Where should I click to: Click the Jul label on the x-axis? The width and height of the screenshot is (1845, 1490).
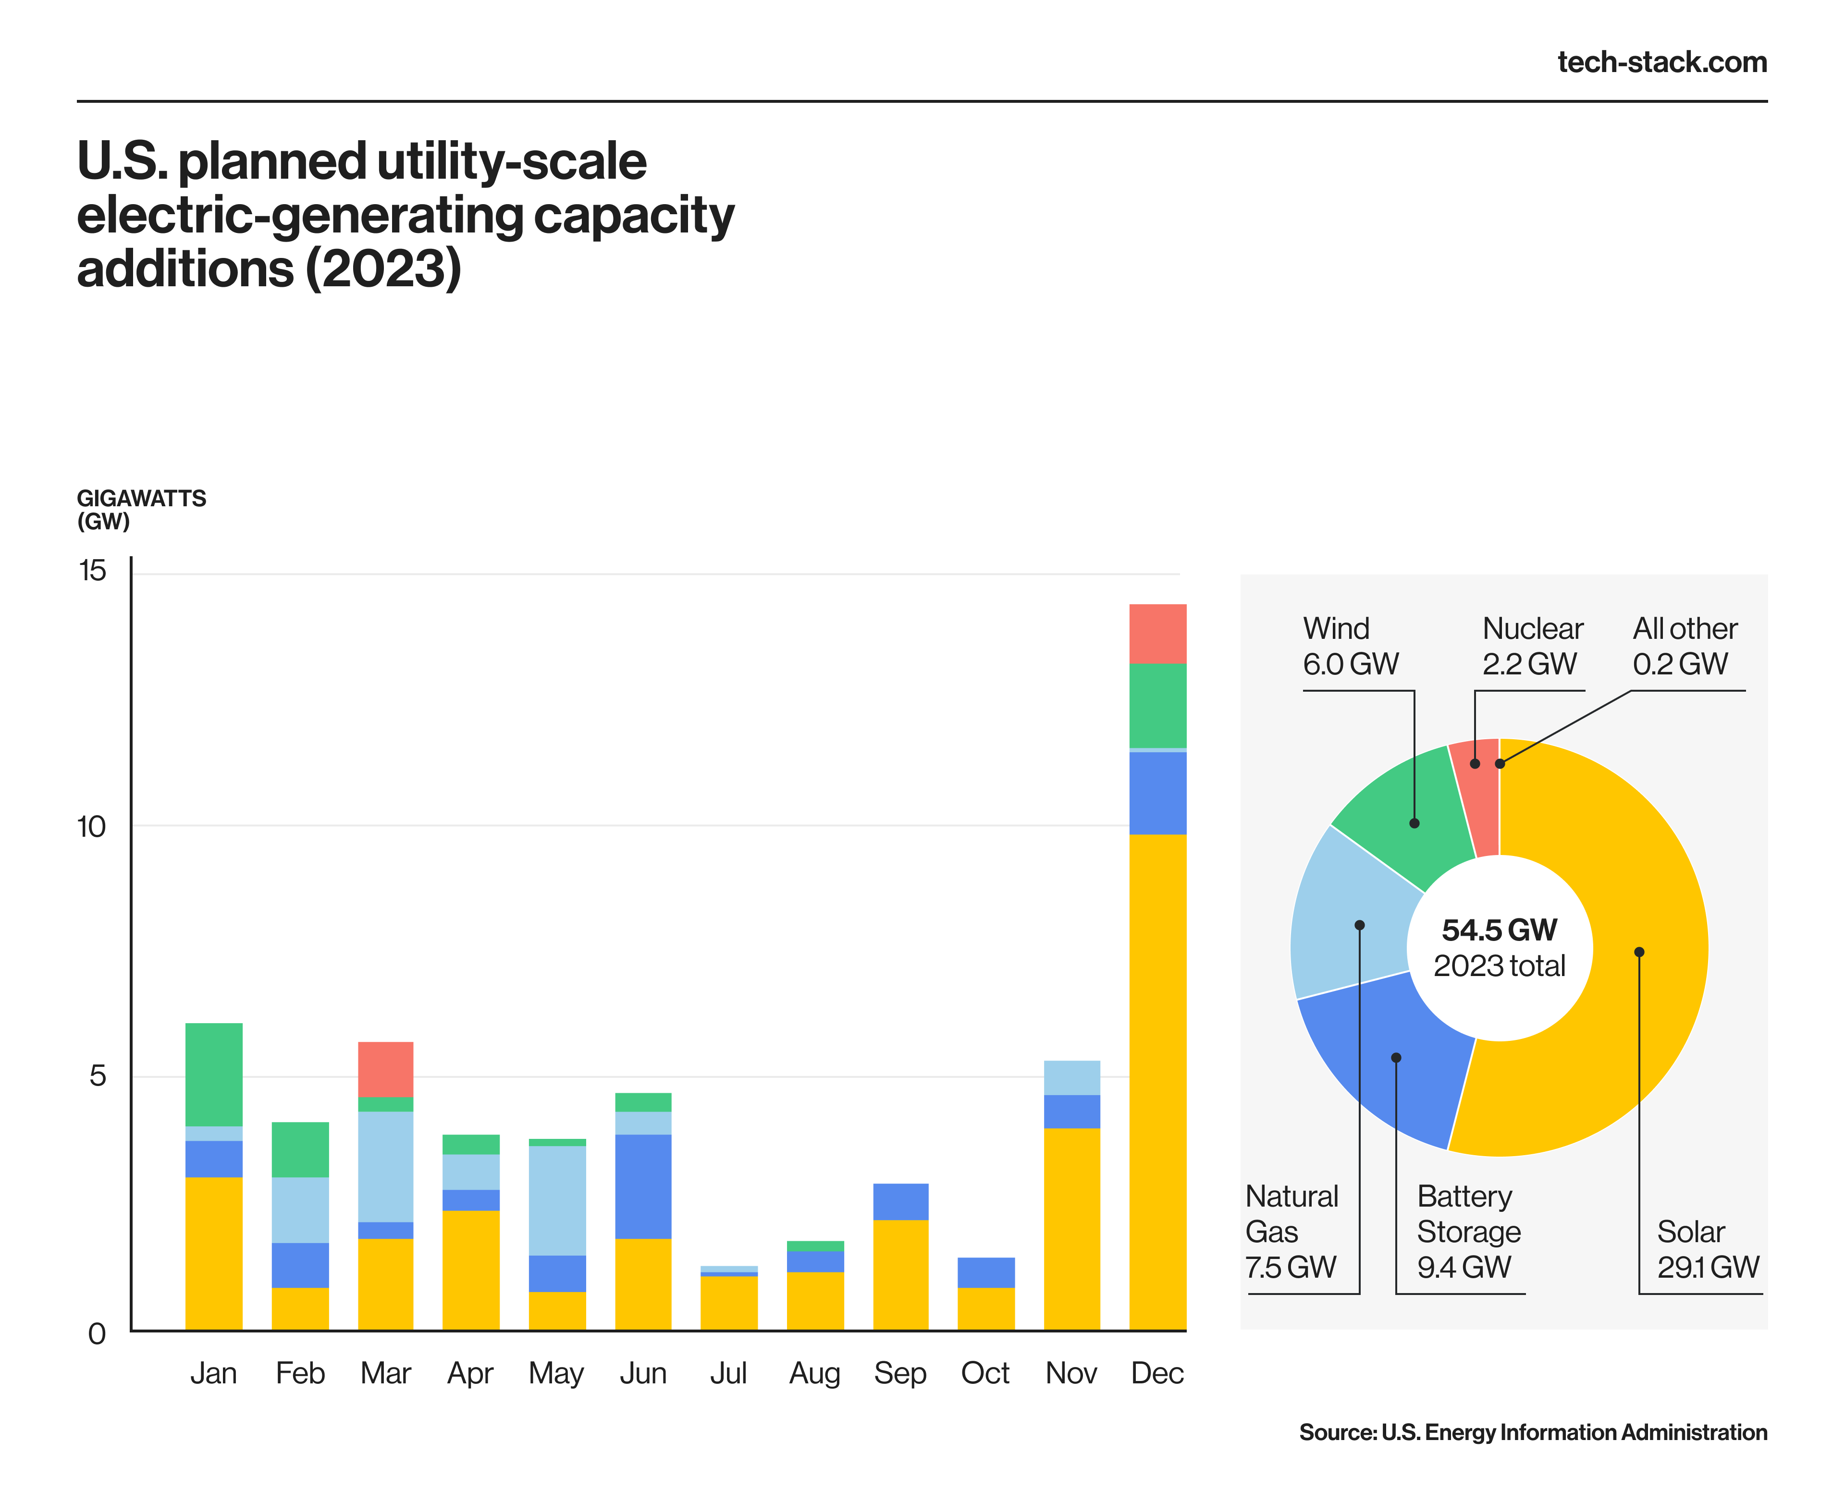pyautogui.click(x=728, y=1373)
